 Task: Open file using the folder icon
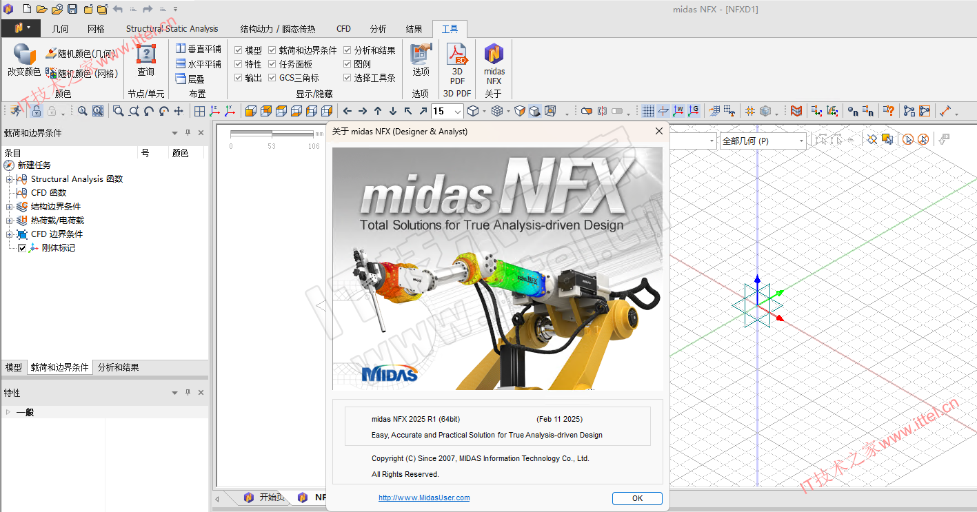41,9
